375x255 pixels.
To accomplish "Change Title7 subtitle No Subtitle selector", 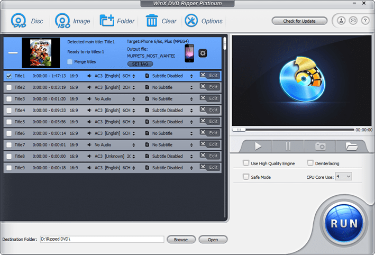I will [191, 145].
